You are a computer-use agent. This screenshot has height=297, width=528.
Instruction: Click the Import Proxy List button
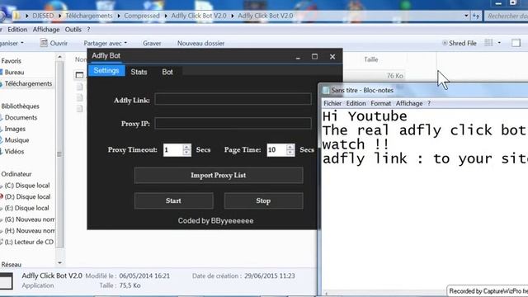pyautogui.click(x=219, y=176)
